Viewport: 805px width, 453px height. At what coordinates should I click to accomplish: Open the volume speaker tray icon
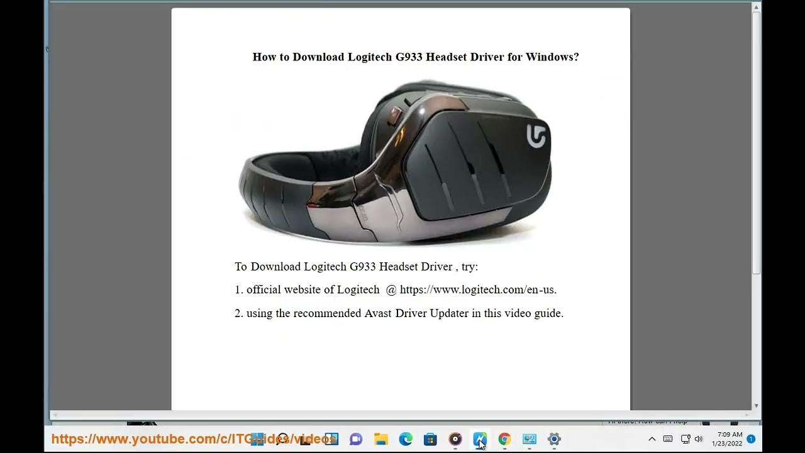699,439
